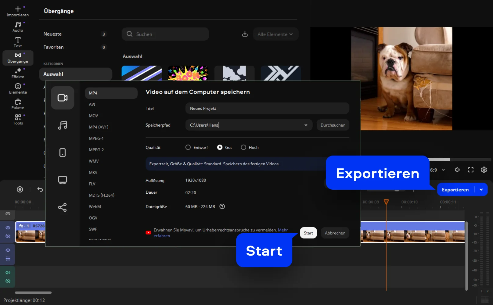Select the mobile device export icon
The width and height of the screenshot is (493, 305).
pos(63,152)
